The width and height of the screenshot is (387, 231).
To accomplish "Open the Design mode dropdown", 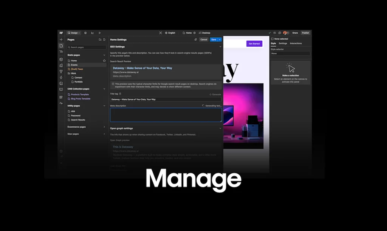I will point(74,33).
